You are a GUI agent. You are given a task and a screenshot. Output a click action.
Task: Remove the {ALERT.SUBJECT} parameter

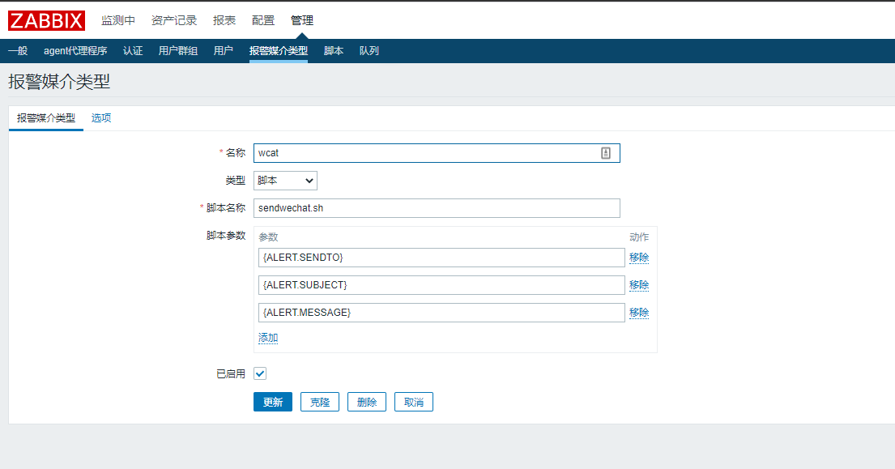tap(639, 285)
